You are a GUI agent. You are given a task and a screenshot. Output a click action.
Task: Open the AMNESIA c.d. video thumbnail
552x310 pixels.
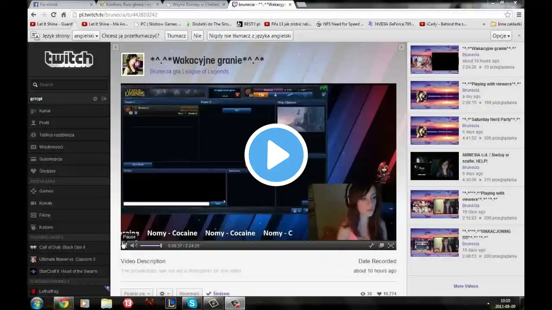435,166
